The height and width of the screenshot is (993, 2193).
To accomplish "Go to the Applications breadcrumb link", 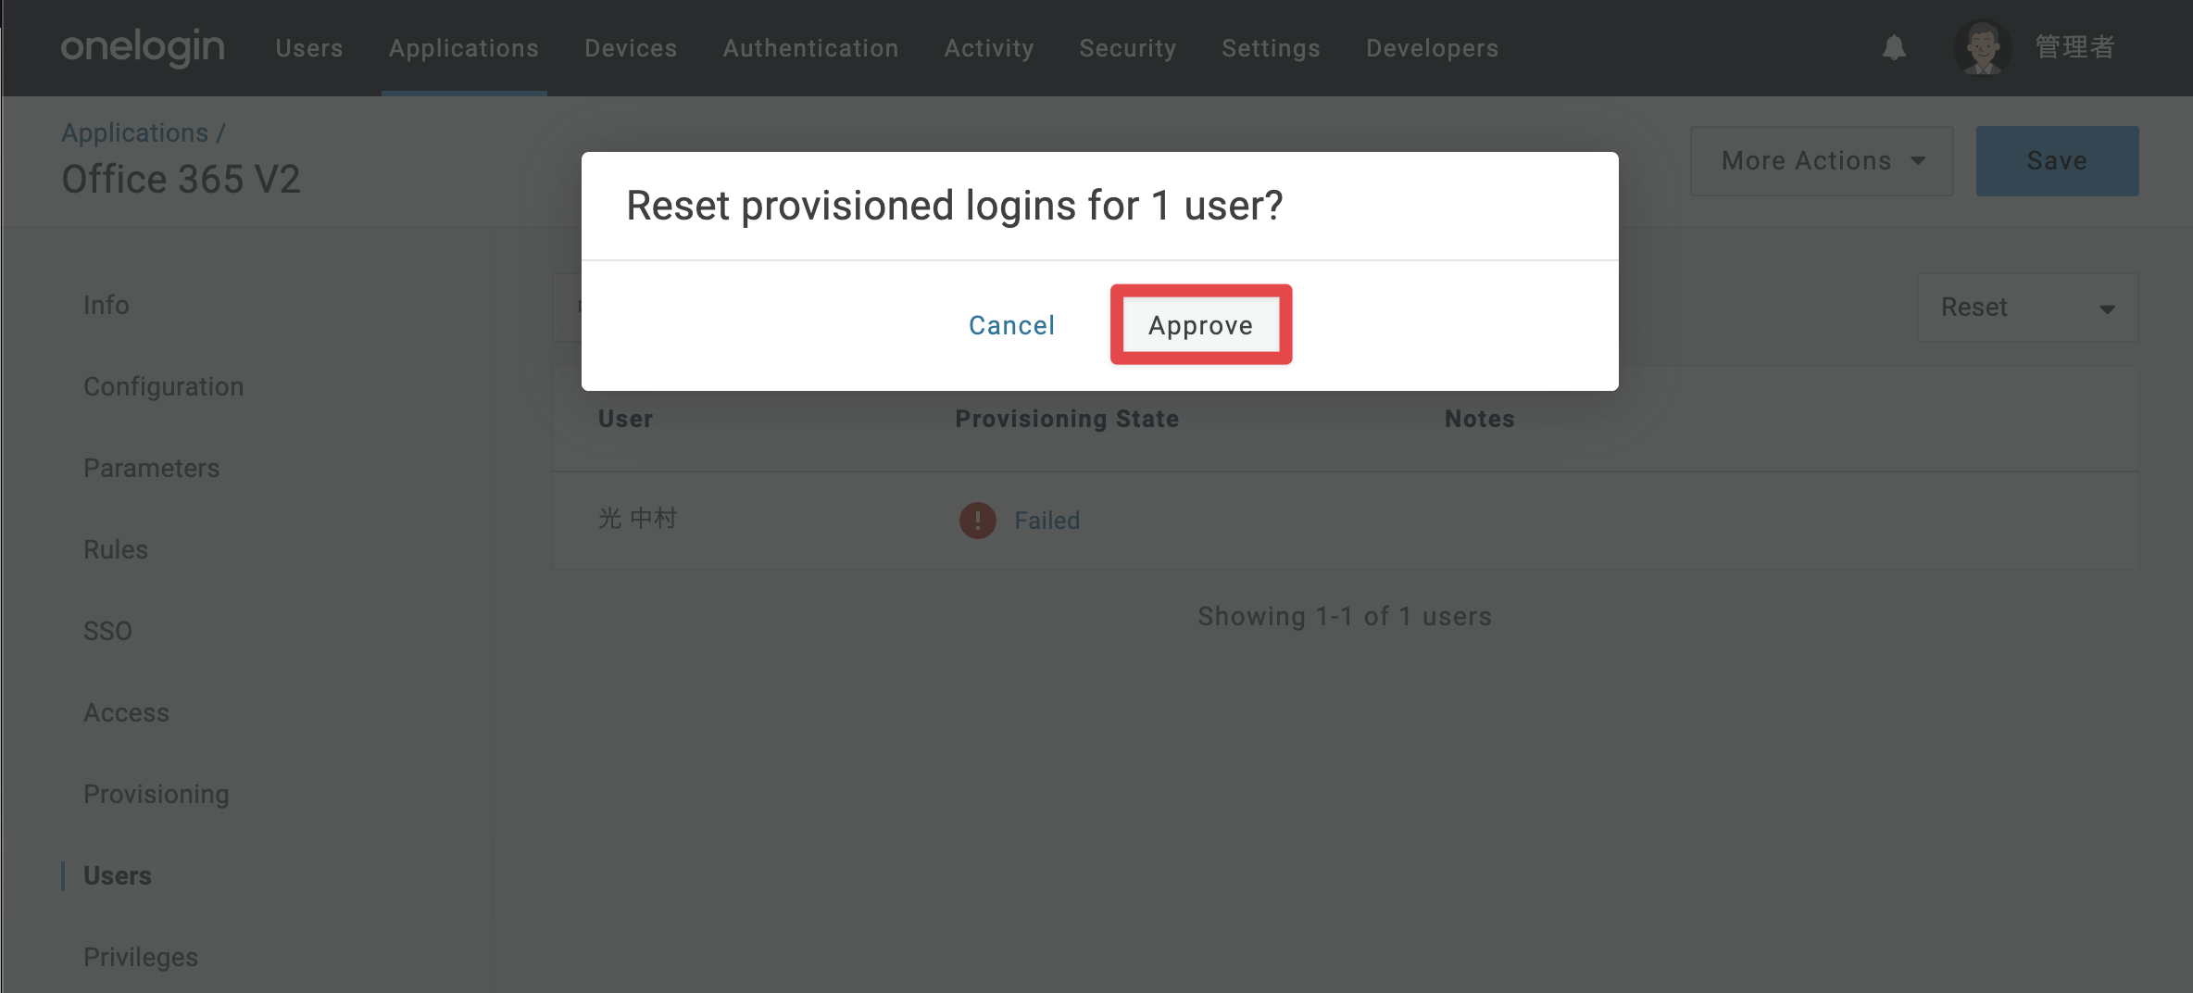I will click(135, 133).
